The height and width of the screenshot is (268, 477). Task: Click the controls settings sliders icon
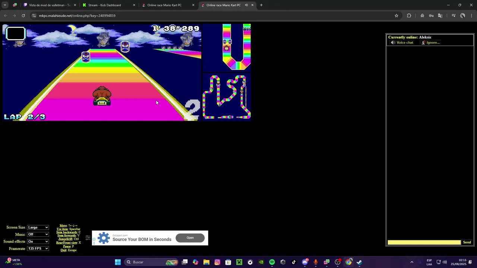coord(88,237)
